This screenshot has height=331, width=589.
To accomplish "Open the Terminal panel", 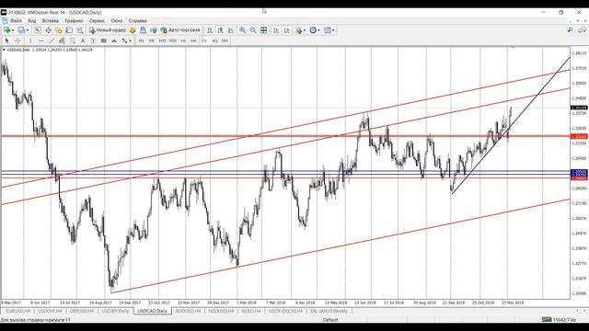I will point(69,30).
